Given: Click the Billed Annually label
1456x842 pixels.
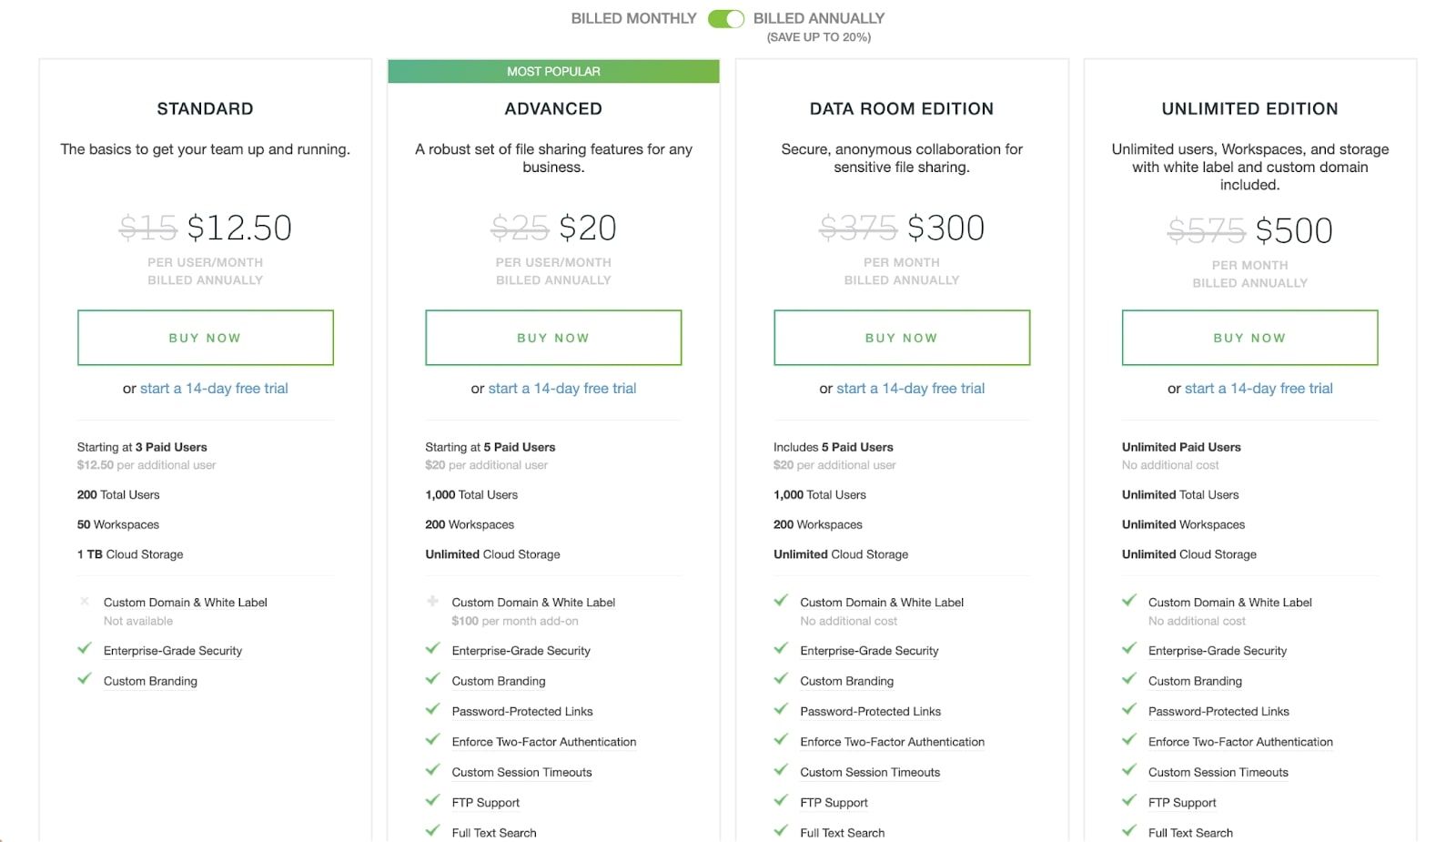Looking at the screenshot, I should coord(819,18).
